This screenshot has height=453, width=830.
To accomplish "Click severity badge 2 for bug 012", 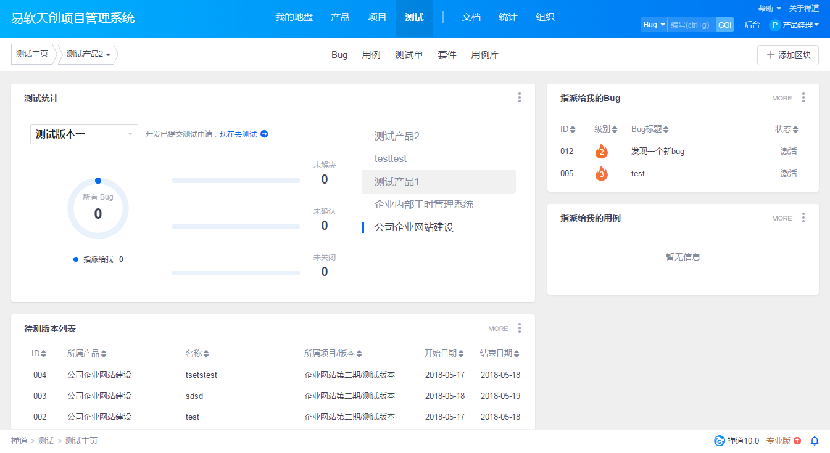I will pyautogui.click(x=601, y=151).
